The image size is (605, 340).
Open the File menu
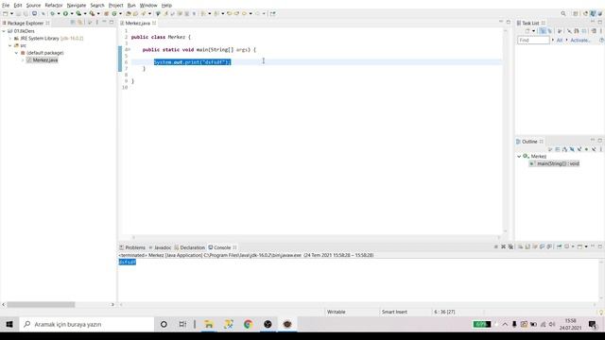tap(6, 6)
